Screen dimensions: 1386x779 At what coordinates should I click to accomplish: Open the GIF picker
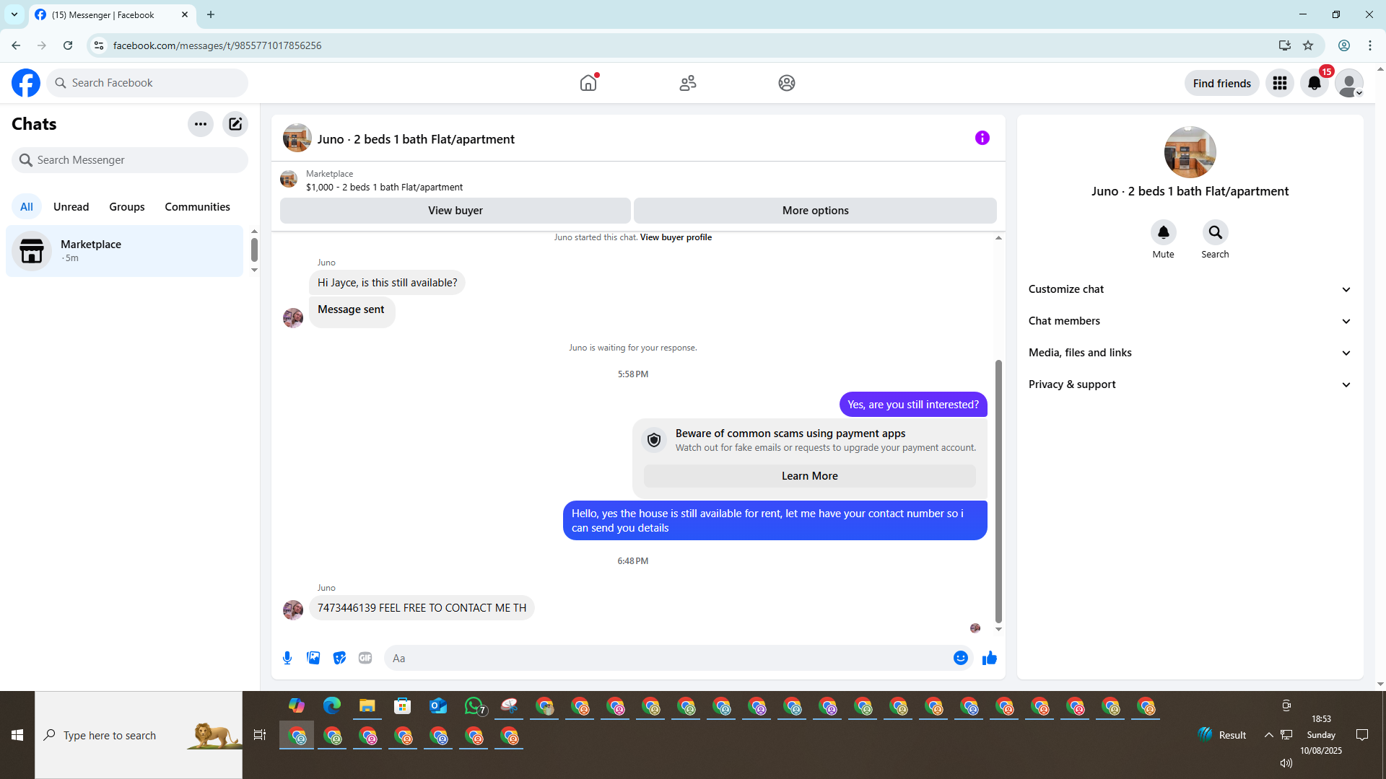(x=365, y=658)
